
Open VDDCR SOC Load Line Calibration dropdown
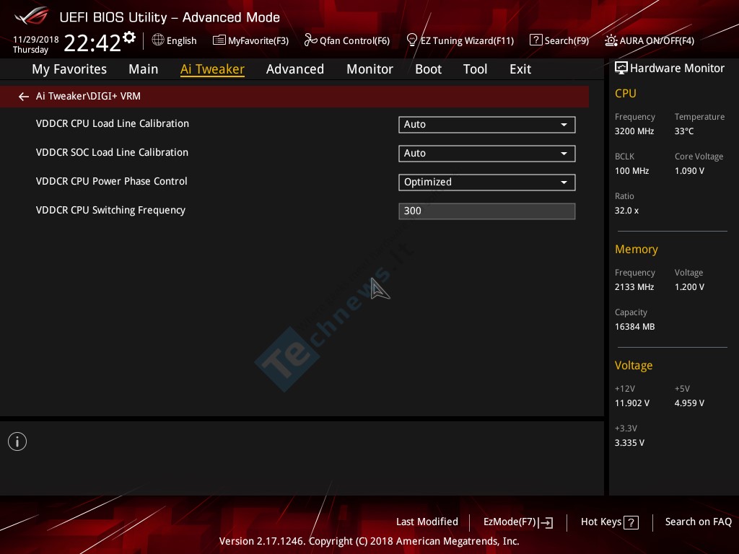[x=487, y=153]
